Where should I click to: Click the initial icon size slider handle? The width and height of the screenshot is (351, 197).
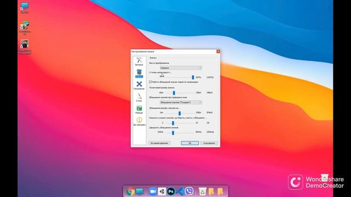pos(174,92)
